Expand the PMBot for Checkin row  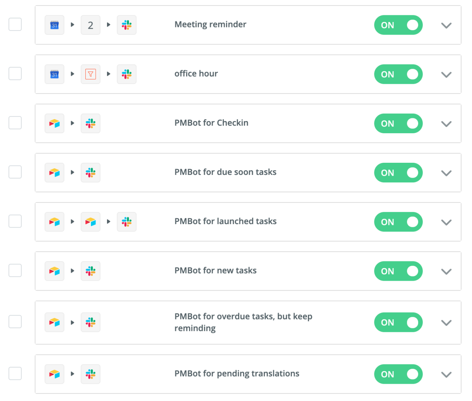coord(446,123)
